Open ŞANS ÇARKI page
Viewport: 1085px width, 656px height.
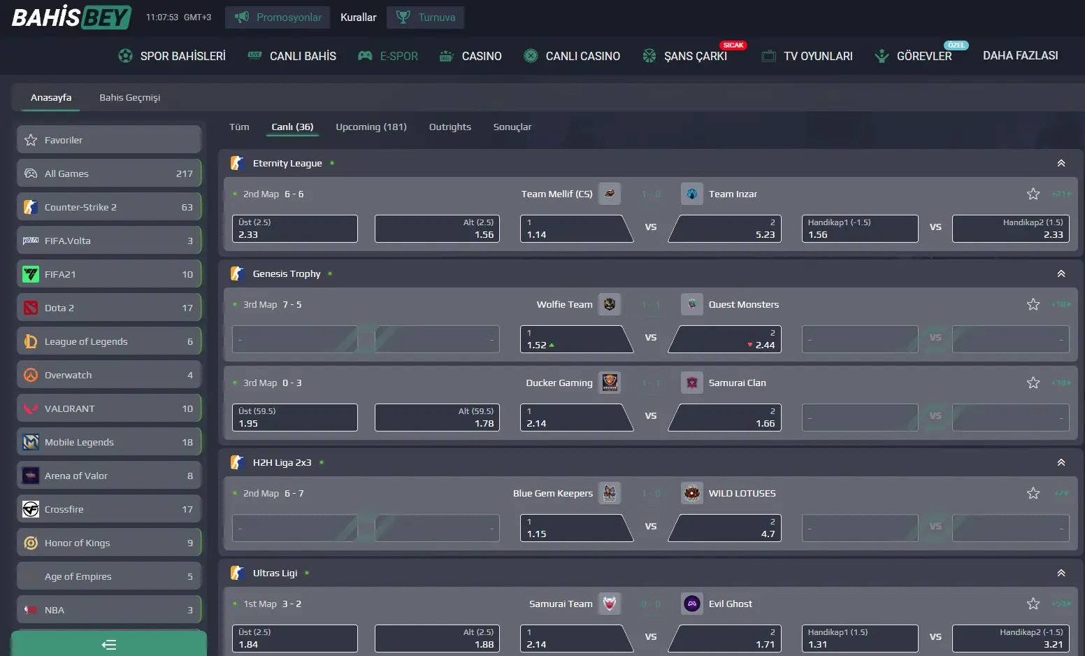[685, 56]
